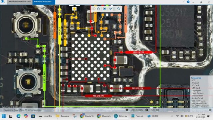Rotate the board view counter-clockwise
Image resolution: width=213 pixels, height=120 pixels.
(x=94, y=9)
